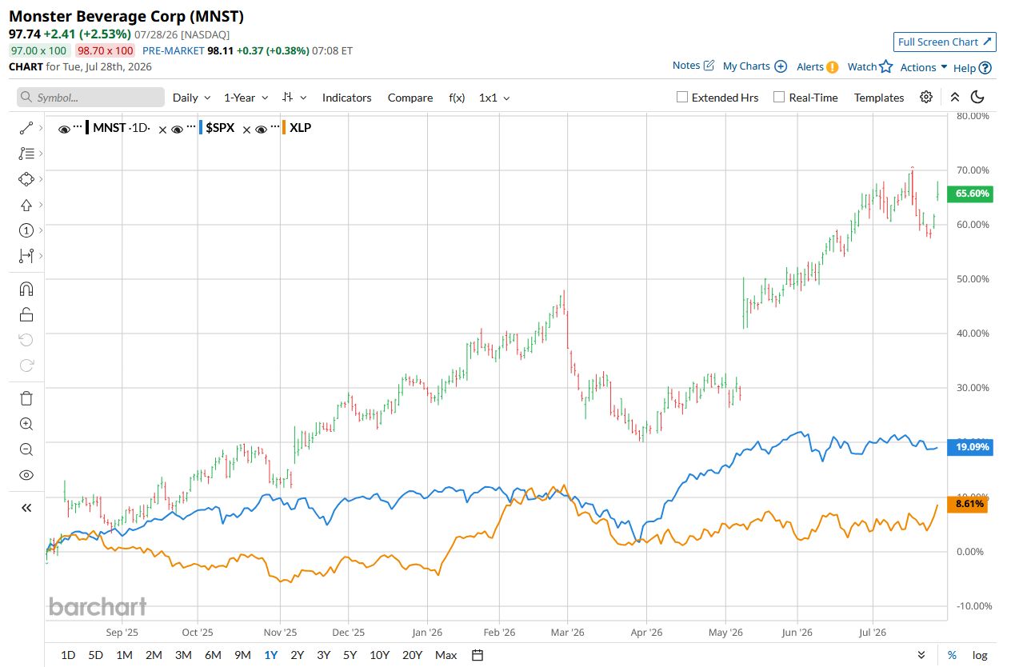
Task: Zoom in with the magnifier plus icon
Action: (x=26, y=424)
